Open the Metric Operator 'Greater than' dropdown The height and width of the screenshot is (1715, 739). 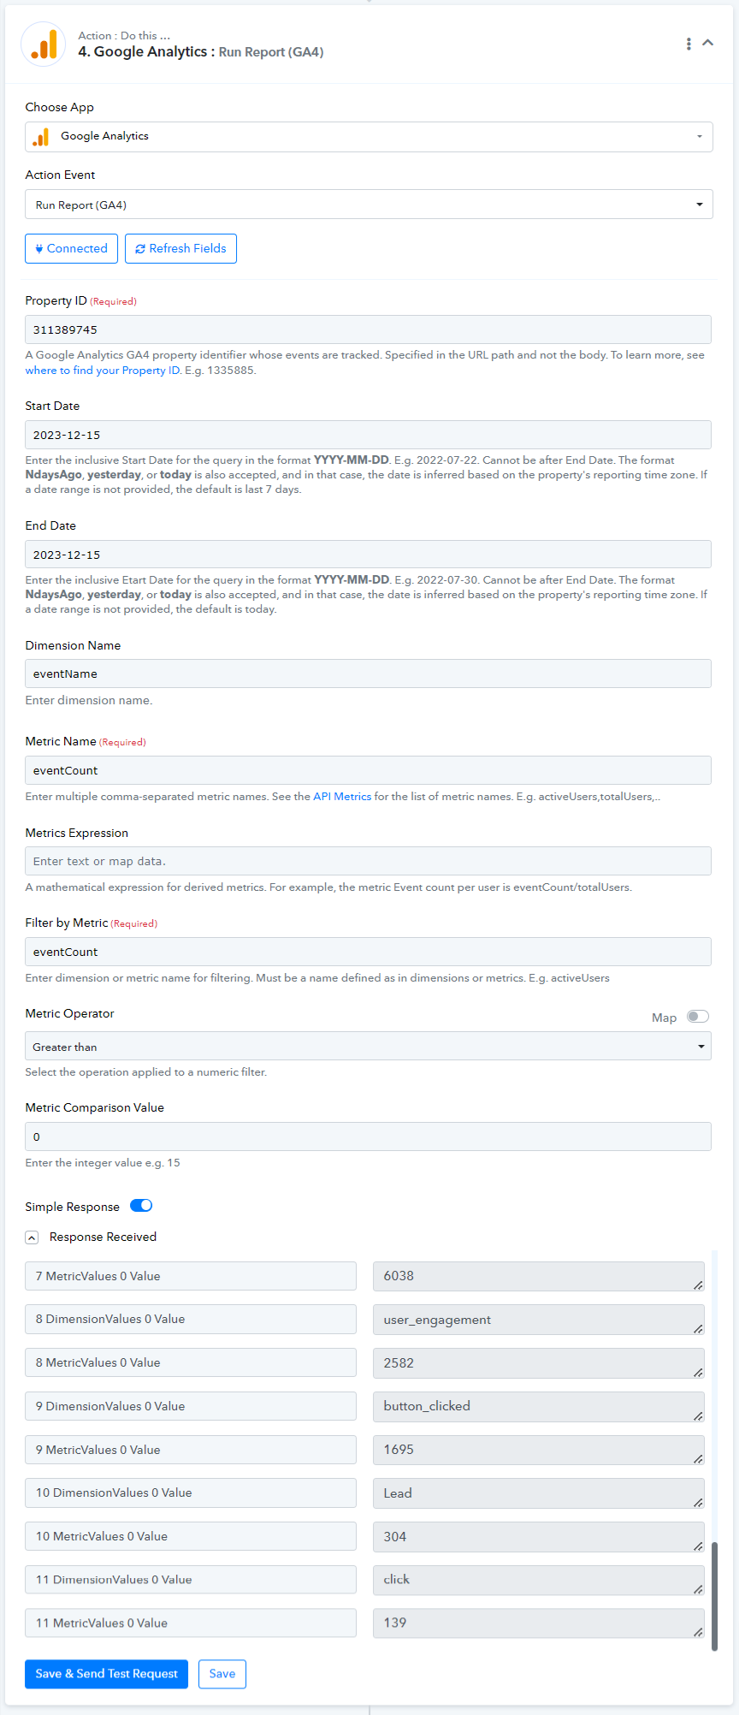[368, 1047]
